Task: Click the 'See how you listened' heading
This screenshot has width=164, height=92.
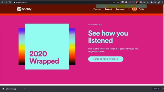Action: click(x=108, y=37)
